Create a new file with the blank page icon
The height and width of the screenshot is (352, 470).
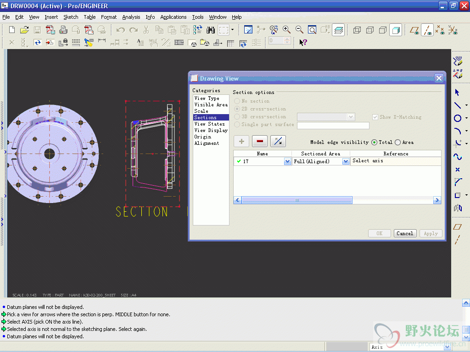click(11, 30)
